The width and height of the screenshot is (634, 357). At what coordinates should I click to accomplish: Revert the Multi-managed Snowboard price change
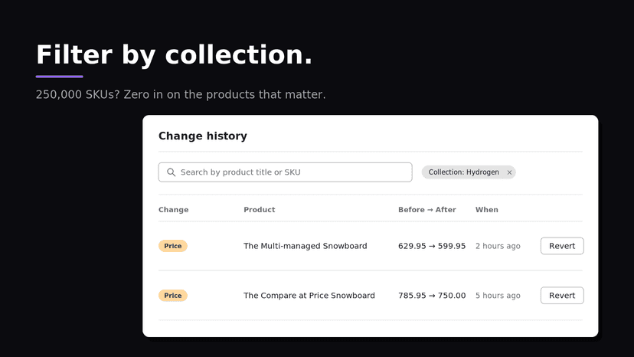point(562,246)
